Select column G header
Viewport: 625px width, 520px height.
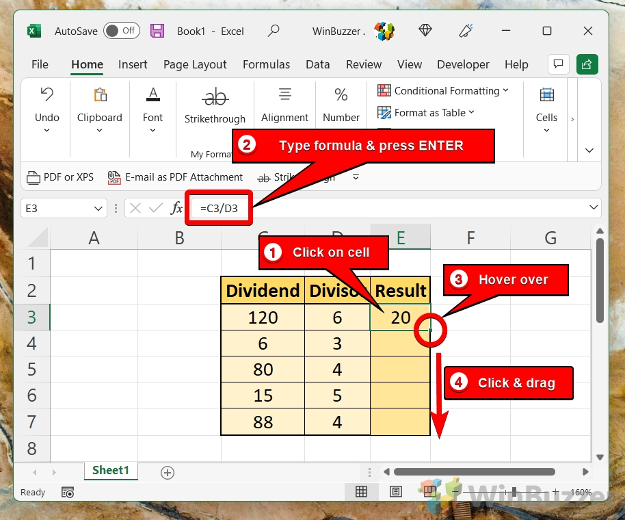point(550,238)
